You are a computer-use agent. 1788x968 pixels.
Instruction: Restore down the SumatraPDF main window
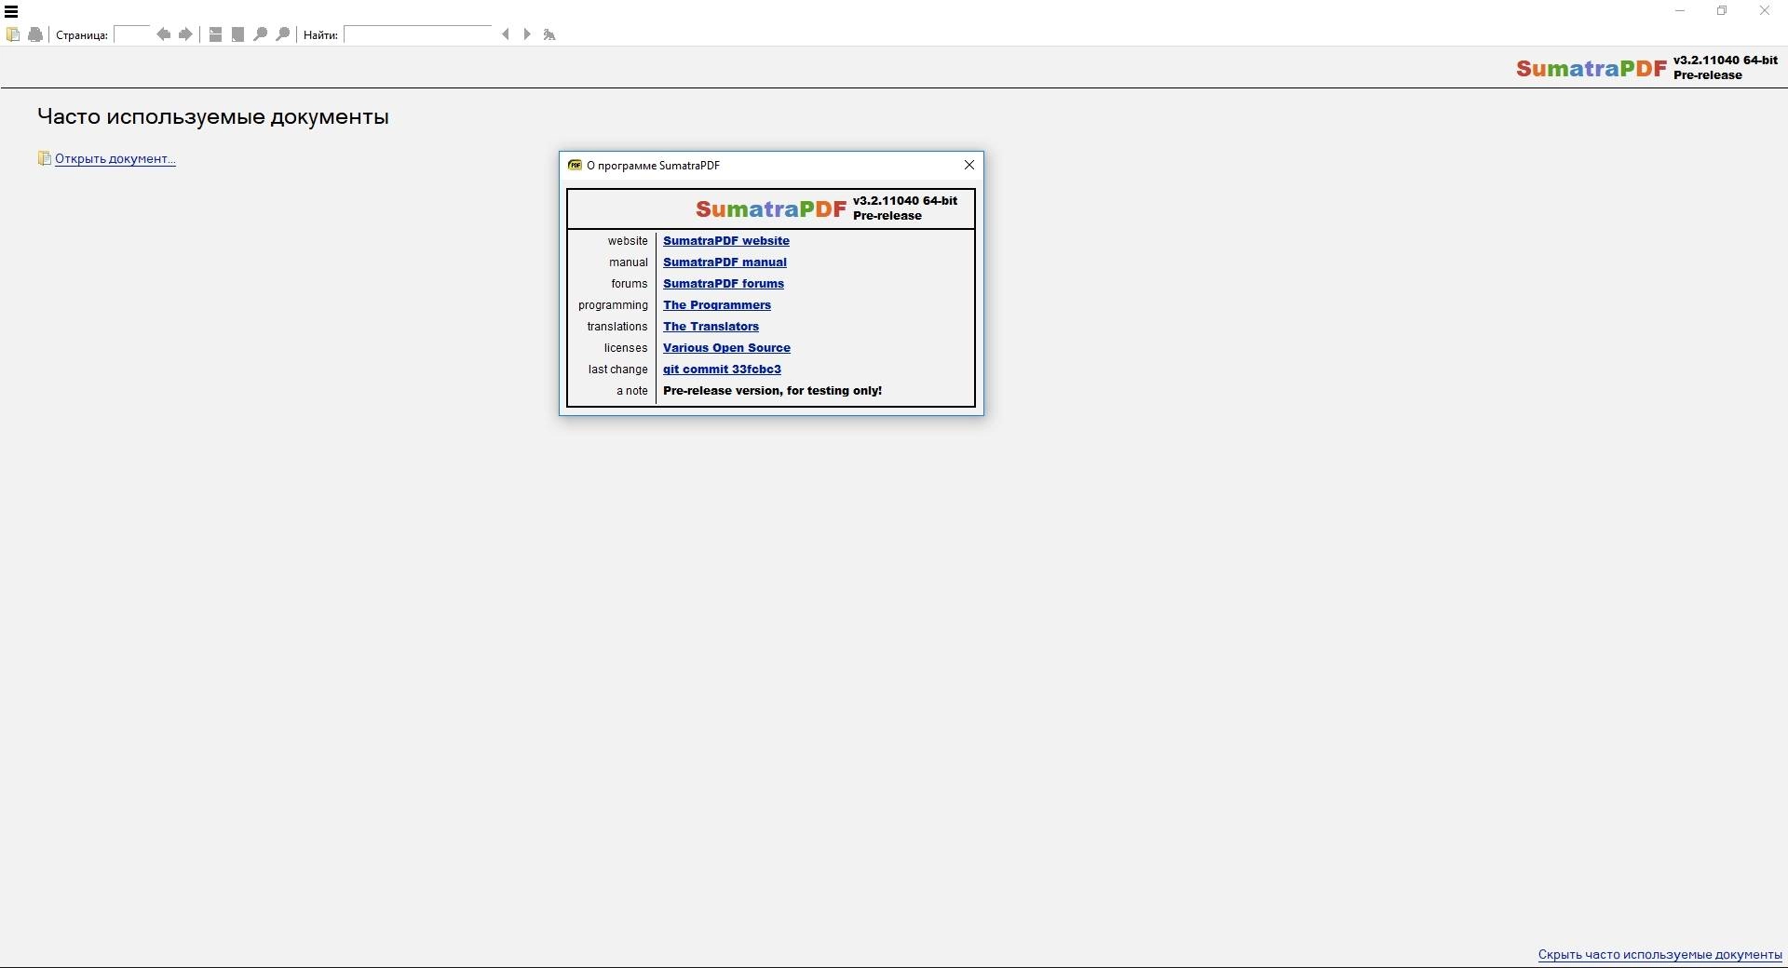tap(1722, 11)
